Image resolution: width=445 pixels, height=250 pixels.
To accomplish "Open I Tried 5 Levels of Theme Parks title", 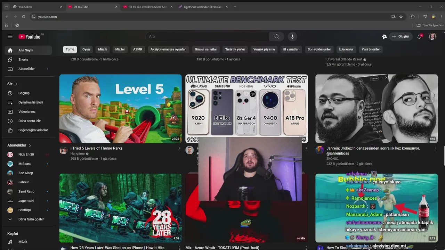I will tap(96, 148).
